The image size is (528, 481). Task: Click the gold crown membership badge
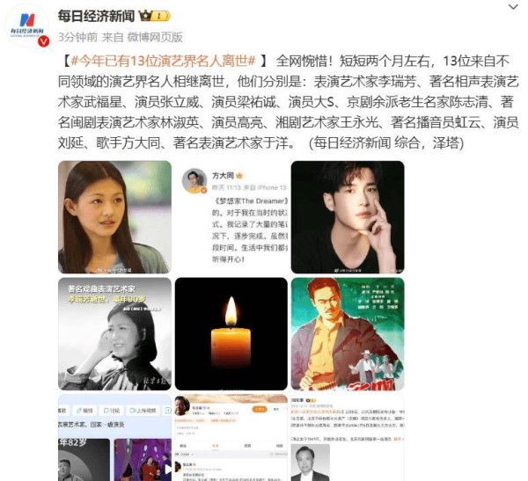tap(155, 16)
